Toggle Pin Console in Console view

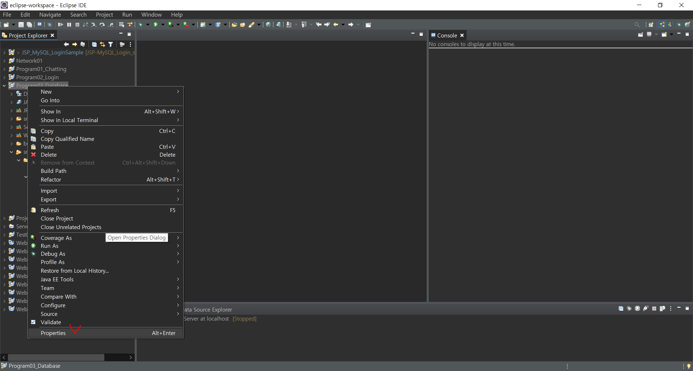click(x=641, y=35)
